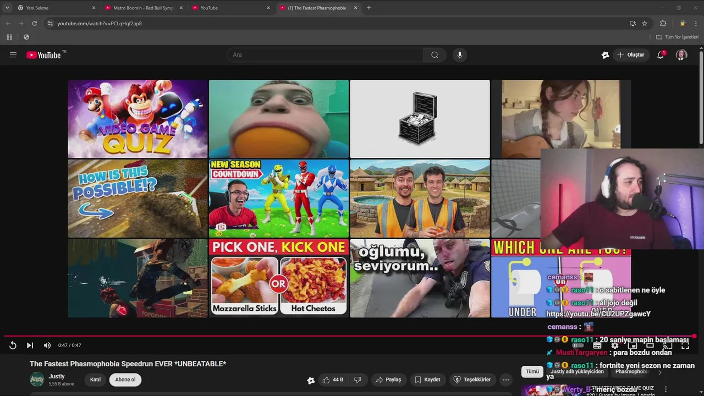Viewport: 704px width, 396px height.
Task: Enter fullscreen mode
Action: pos(685,345)
